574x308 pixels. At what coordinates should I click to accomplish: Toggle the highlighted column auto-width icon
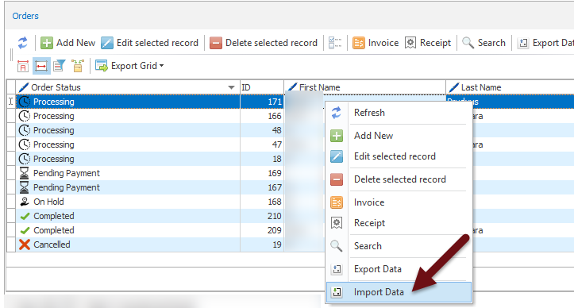tap(41, 66)
